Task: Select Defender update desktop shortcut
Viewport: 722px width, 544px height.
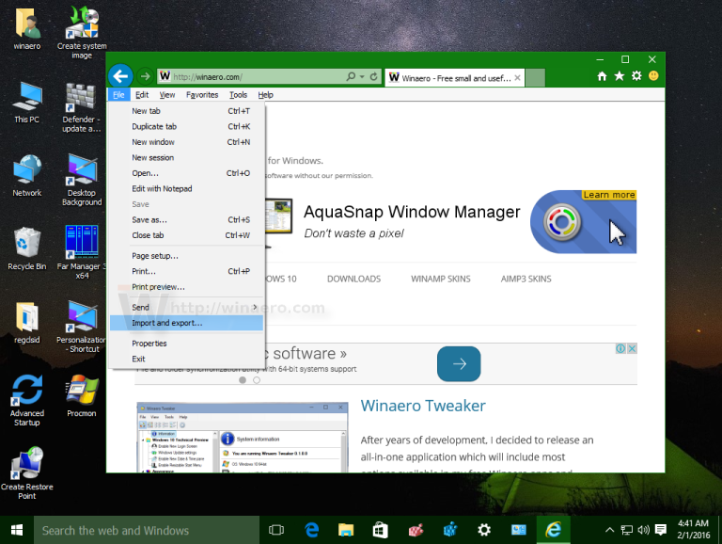Action: (82, 107)
